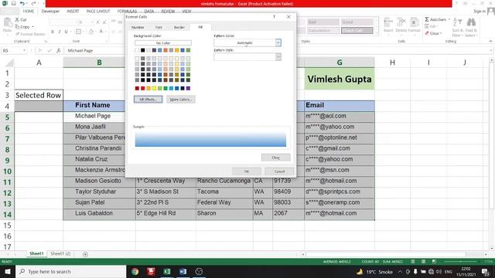495x278 pixels.
Task: Collapse the ribbon with the arrow
Action: coord(490,41)
